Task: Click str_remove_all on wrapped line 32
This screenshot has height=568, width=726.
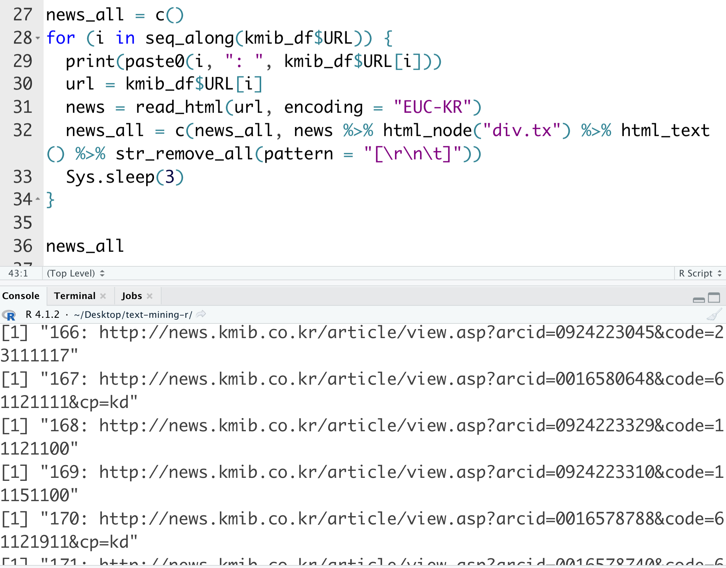Action: point(184,154)
